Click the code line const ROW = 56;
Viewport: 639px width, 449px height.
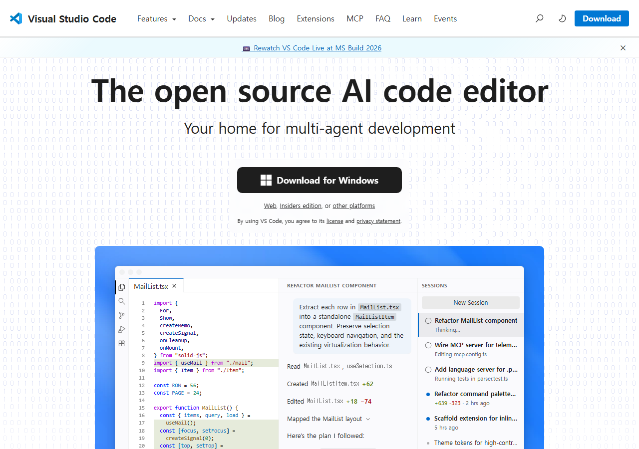(176, 385)
